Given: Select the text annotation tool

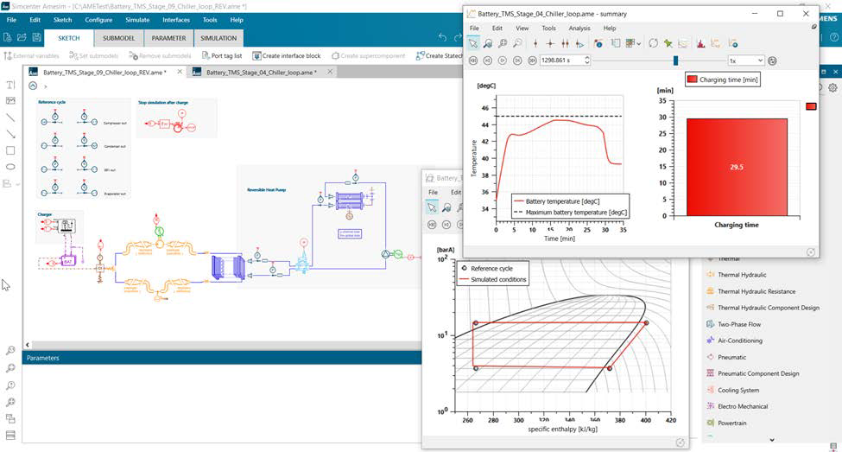Looking at the screenshot, I should 10,85.
